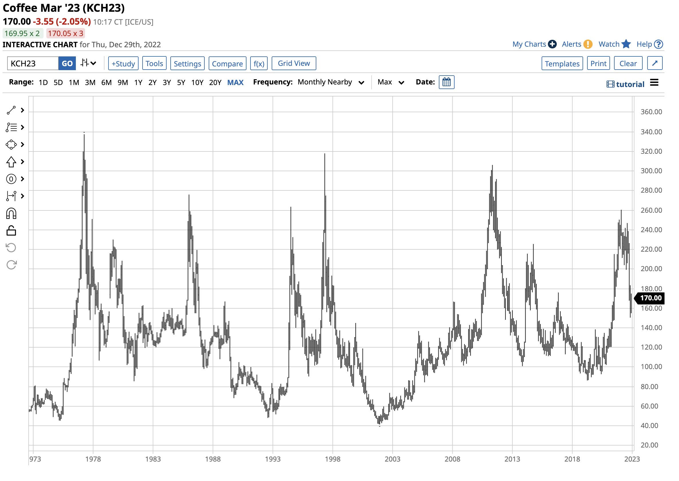Click the expand chart fullscreen icon

pyautogui.click(x=655, y=63)
